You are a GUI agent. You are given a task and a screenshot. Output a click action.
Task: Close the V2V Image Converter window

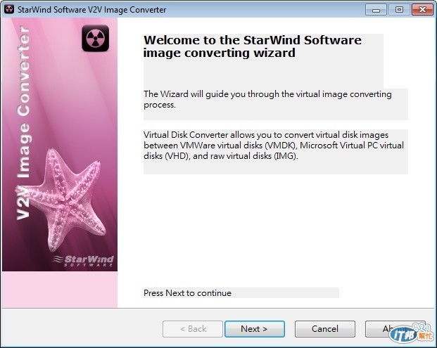click(x=422, y=10)
